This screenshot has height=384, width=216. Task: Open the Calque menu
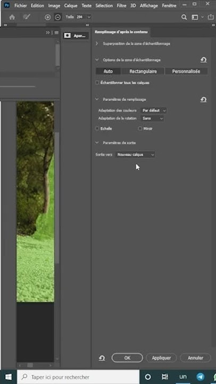71,5
